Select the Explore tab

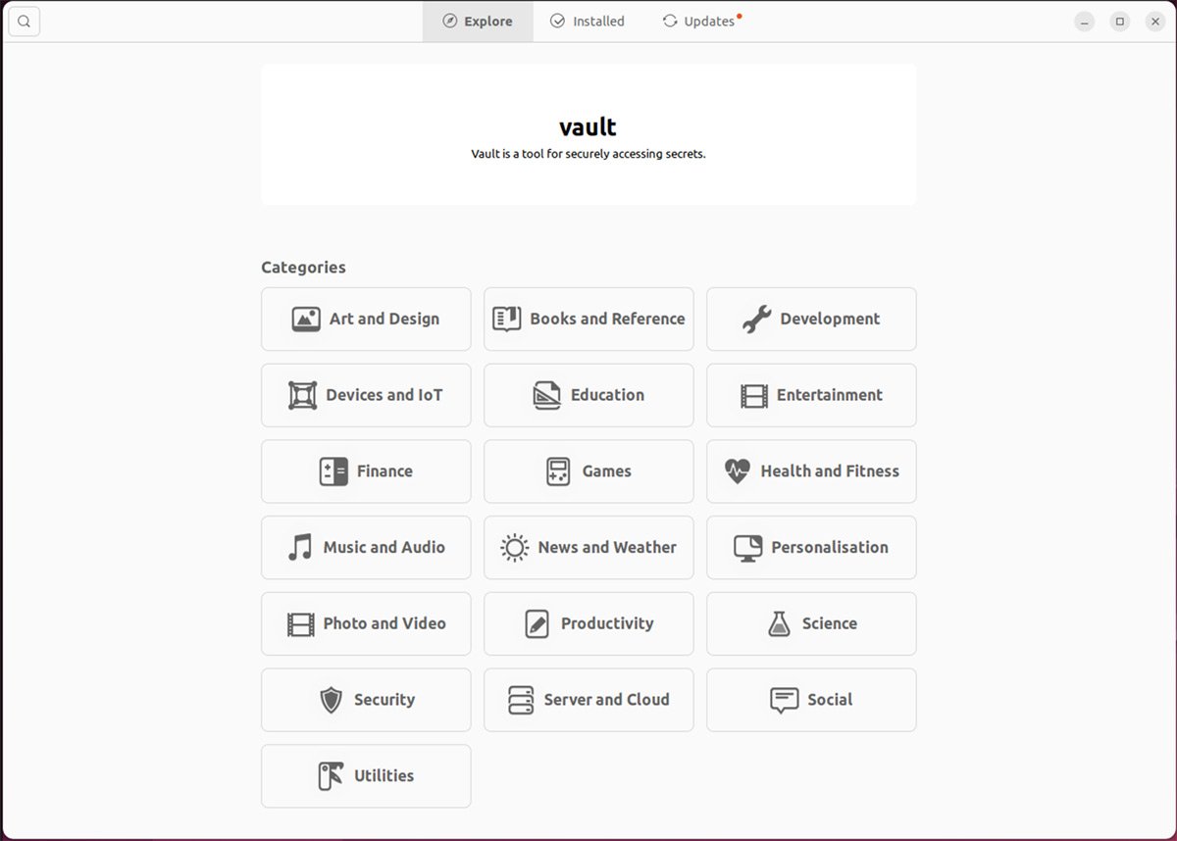pyautogui.click(x=478, y=22)
